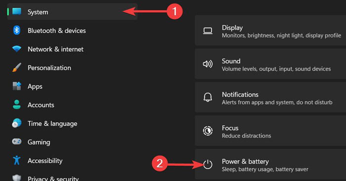346x181 pixels.
Task: Open the Power & battery settings card
Action: [270, 164]
